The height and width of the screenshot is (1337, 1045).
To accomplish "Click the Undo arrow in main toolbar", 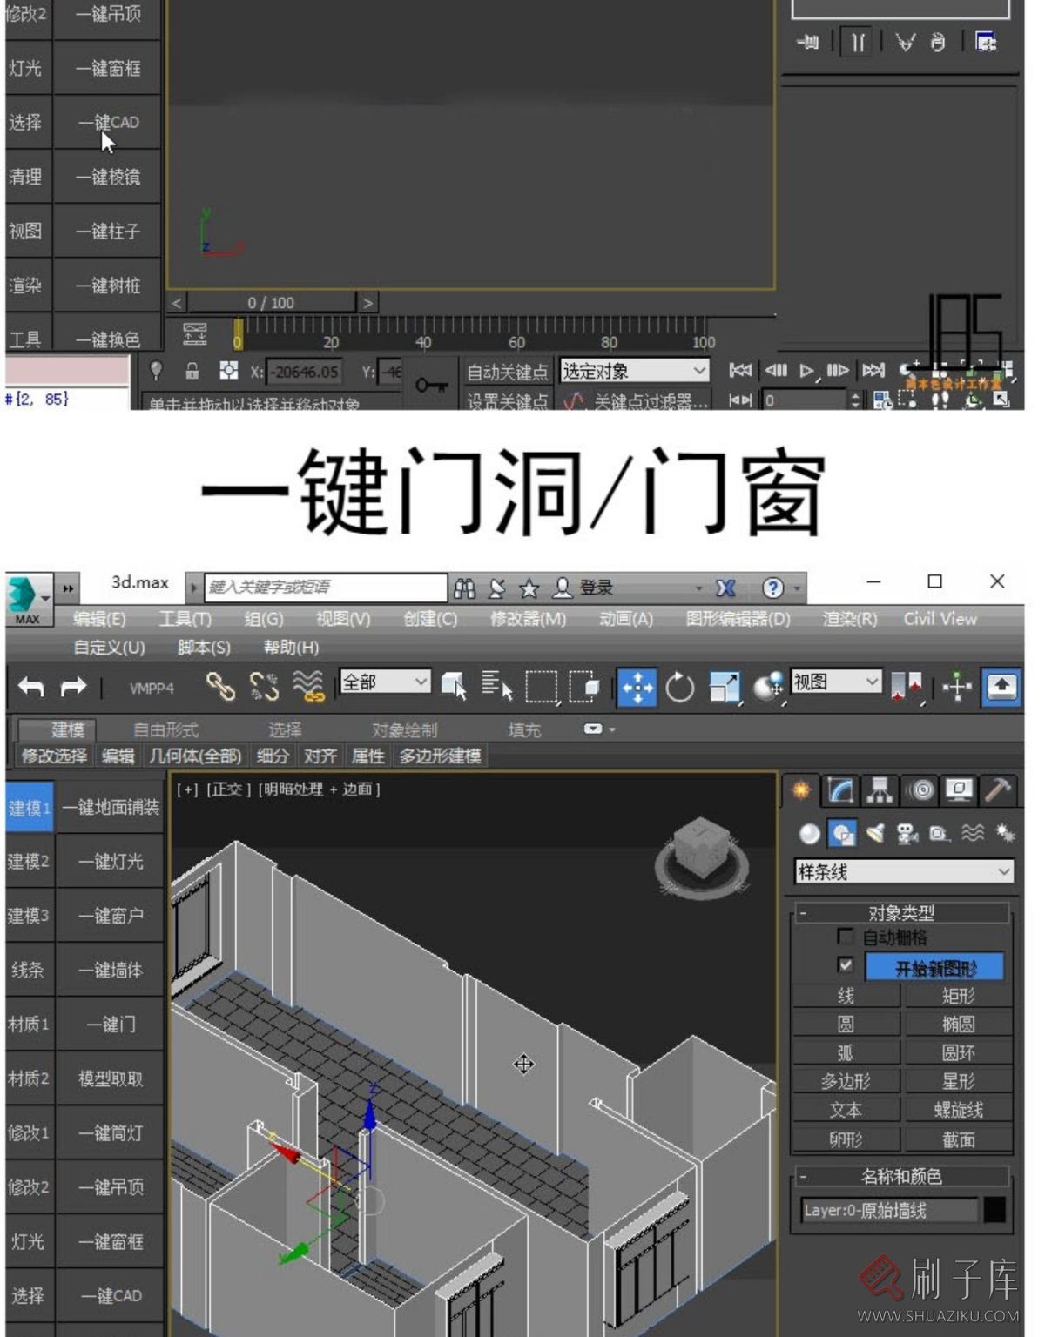I will click(x=30, y=687).
